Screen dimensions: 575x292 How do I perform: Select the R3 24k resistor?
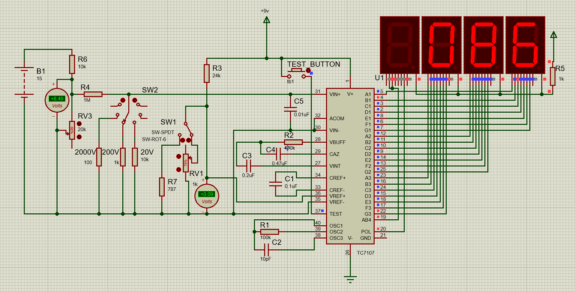[x=207, y=73]
